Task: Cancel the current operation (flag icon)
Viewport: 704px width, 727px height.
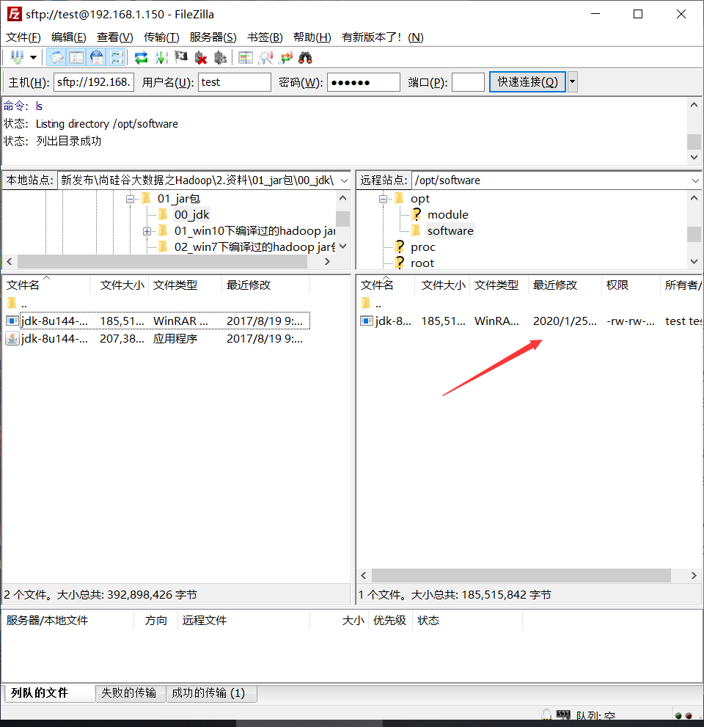Action: 180,57
